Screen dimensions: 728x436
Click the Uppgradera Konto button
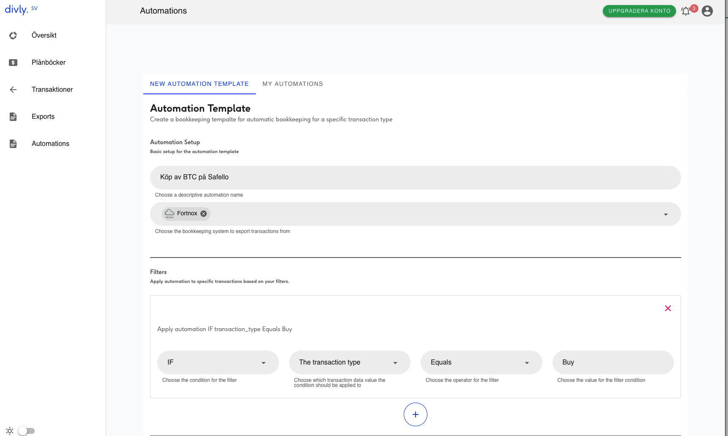639,11
